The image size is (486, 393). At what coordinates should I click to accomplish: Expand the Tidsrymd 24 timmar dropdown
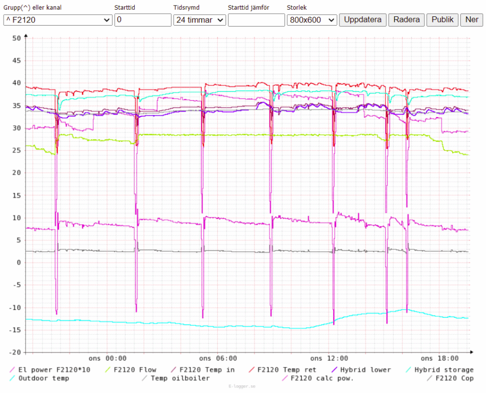pyautogui.click(x=199, y=20)
